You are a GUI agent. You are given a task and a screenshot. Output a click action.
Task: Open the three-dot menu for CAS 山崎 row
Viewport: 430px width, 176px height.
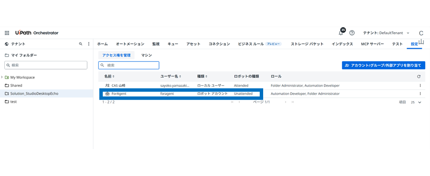420,86
